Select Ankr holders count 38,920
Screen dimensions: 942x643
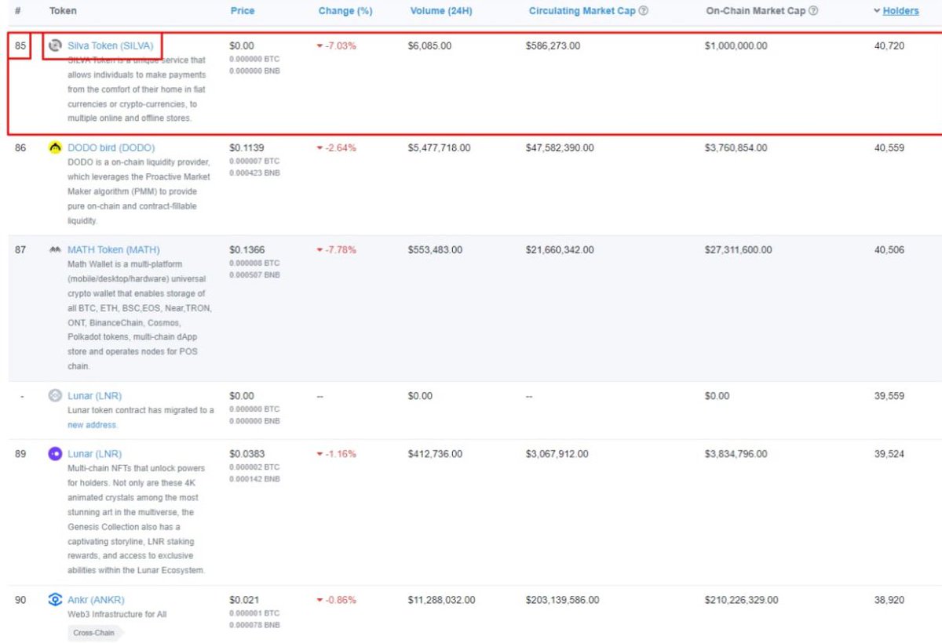889,600
